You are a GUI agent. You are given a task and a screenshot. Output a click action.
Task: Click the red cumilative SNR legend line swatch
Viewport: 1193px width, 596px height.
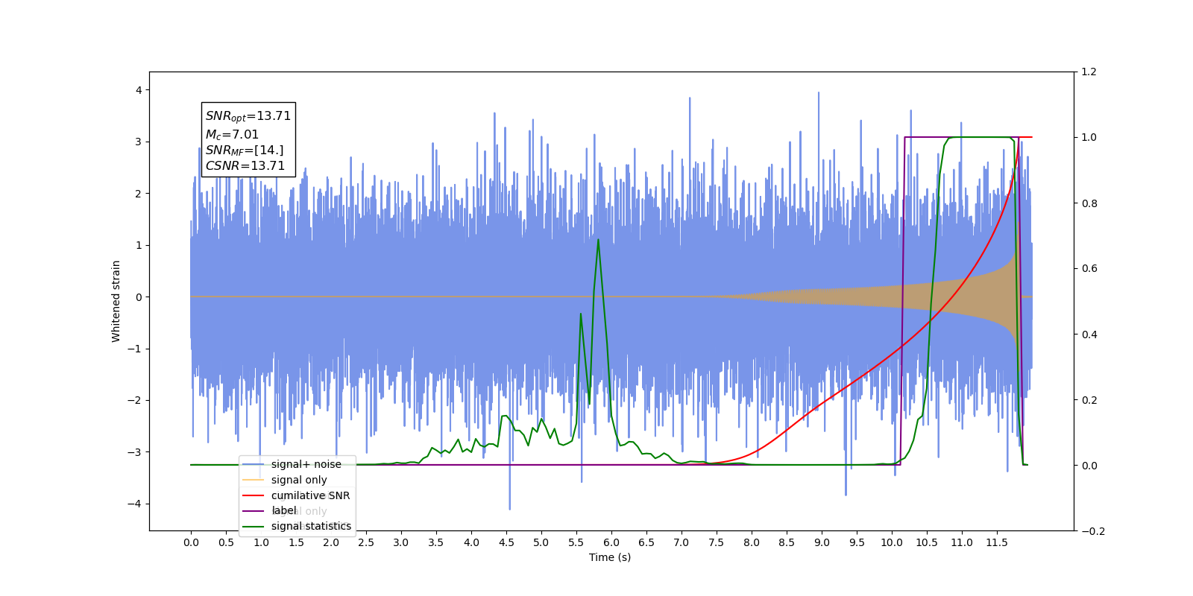click(x=254, y=495)
